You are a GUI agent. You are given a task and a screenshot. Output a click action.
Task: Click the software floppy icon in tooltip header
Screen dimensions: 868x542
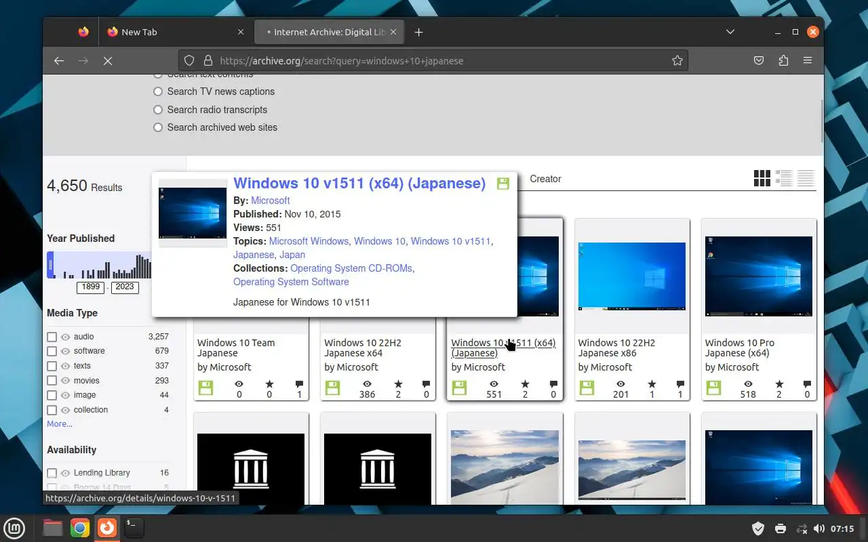click(503, 184)
